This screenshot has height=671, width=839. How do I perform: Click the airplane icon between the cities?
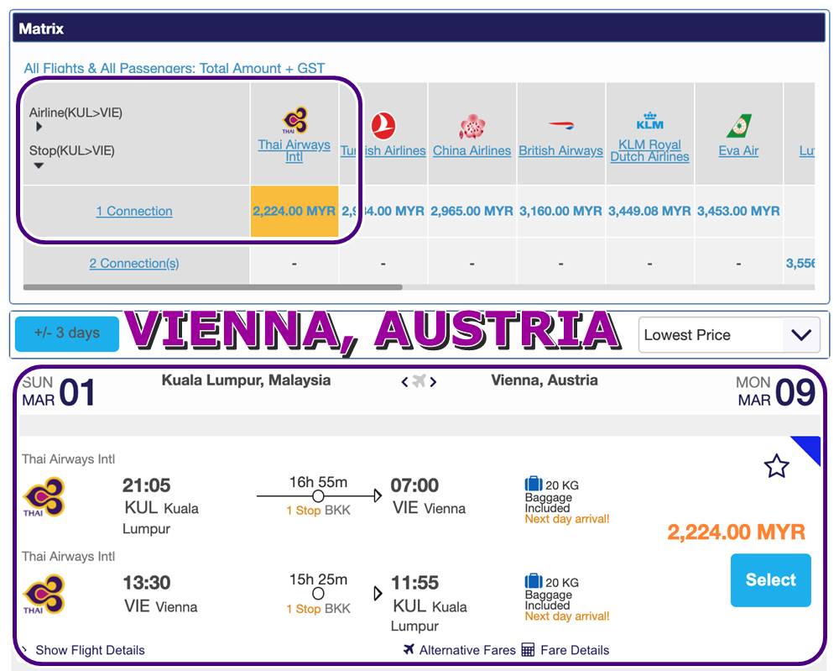click(x=419, y=381)
